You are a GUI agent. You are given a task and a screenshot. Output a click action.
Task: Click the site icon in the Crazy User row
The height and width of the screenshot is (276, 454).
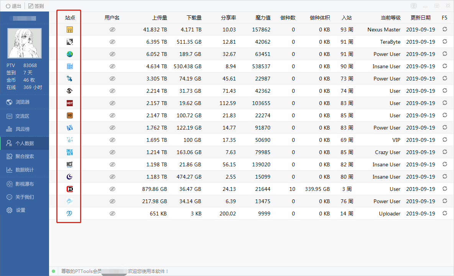(x=69, y=152)
